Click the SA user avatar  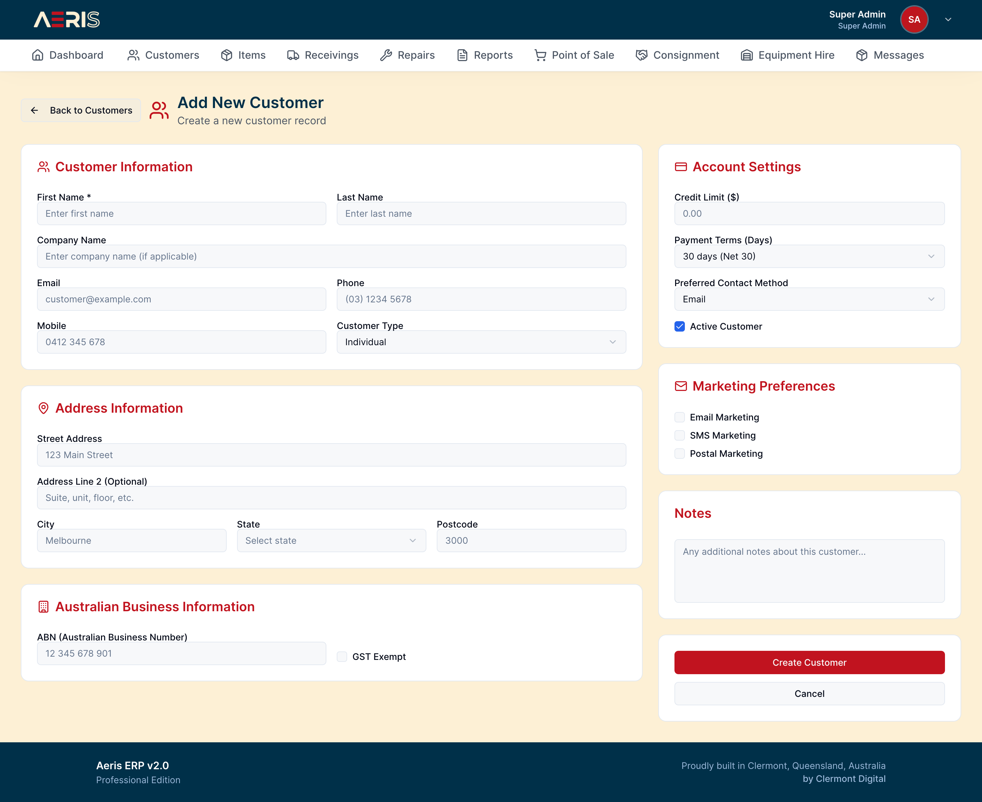tap(913, 19)
